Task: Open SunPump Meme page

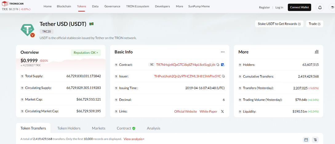Action: point(199,6)
